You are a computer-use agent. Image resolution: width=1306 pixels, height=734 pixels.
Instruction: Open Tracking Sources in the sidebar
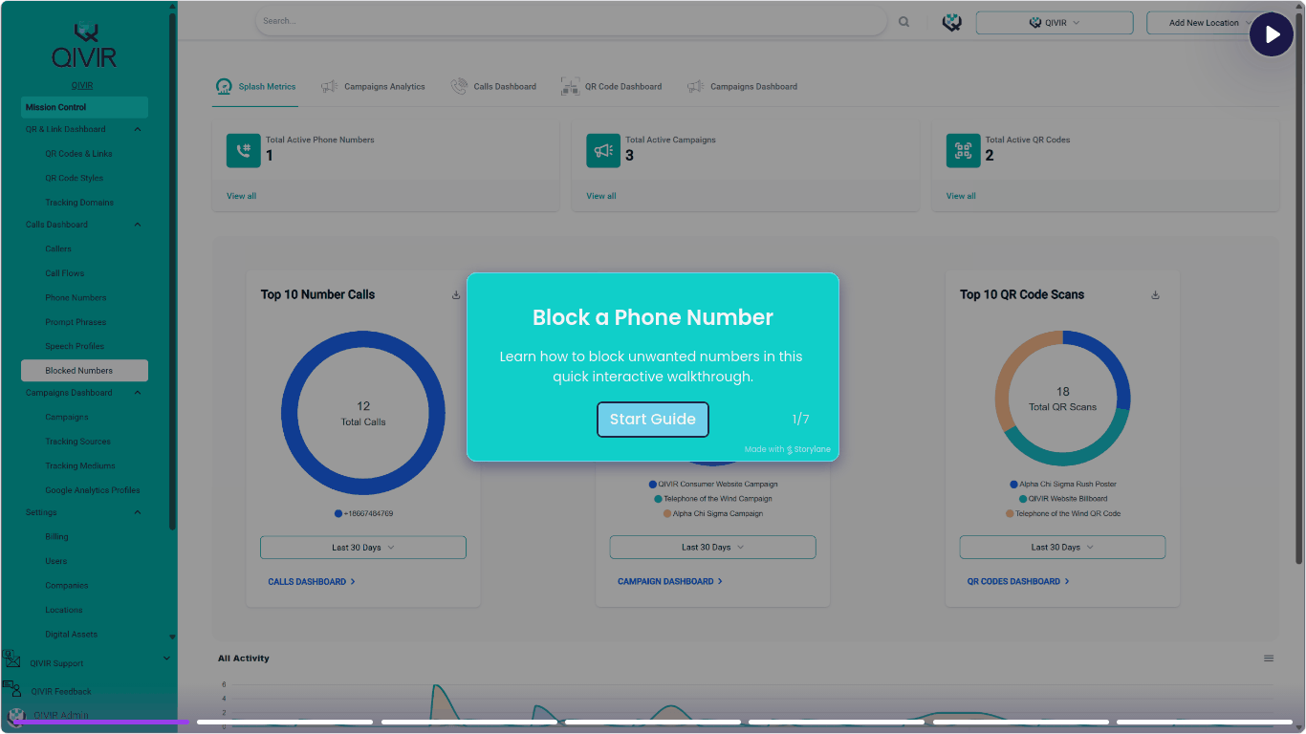[78, 442]
